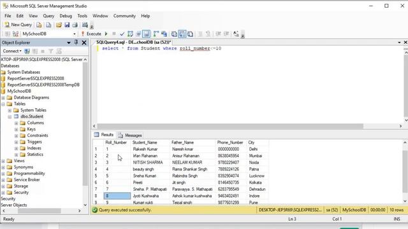
Task: Select Results to Grid mode
Action: point(182,34)
